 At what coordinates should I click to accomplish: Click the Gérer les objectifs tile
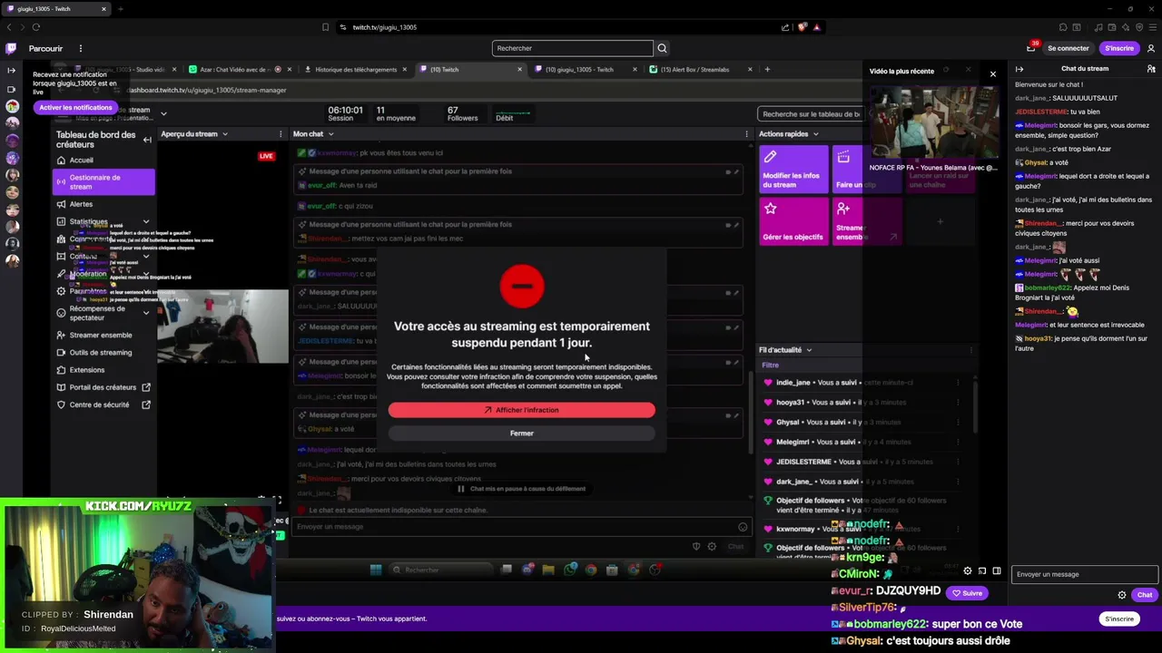pos(793,222)
